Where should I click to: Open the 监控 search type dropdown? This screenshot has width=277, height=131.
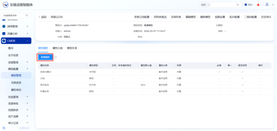(x=205, y=5)
